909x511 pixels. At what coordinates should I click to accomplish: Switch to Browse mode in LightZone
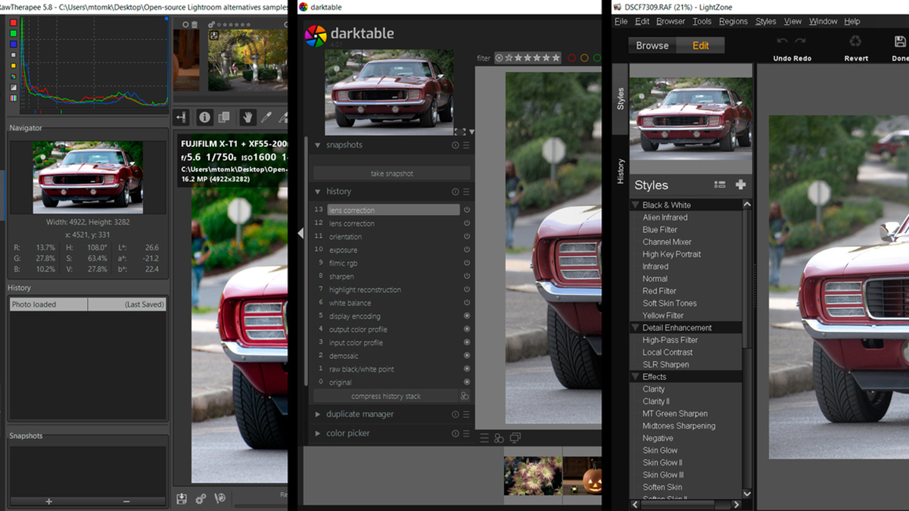[652, 45]
